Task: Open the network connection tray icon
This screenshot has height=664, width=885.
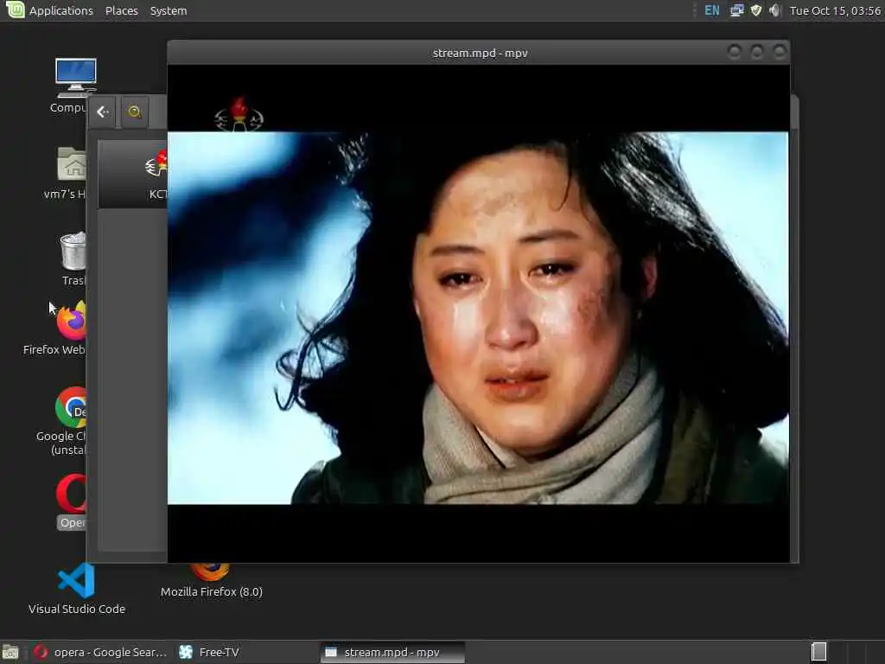Action: [736, 10]
